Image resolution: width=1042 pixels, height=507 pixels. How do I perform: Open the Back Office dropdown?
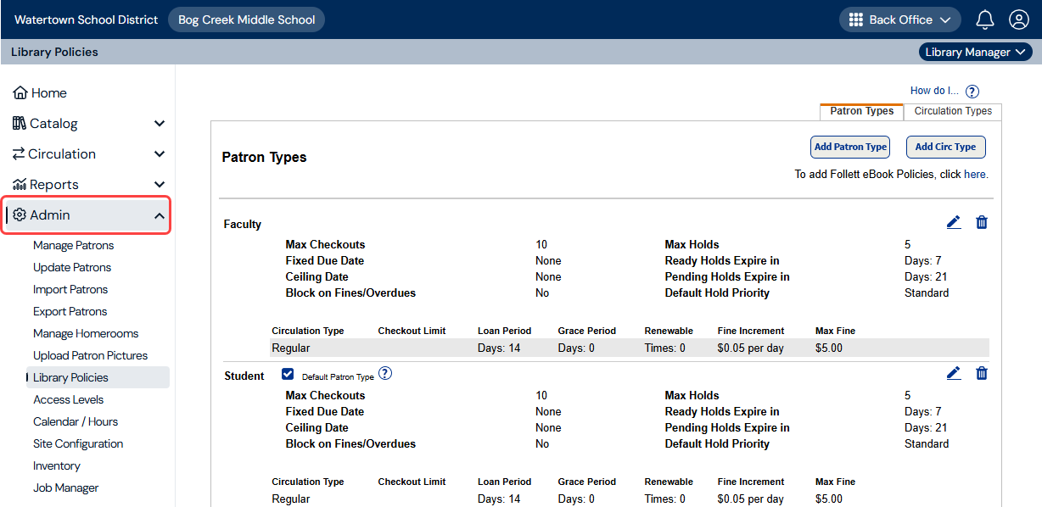click(899, 19)
